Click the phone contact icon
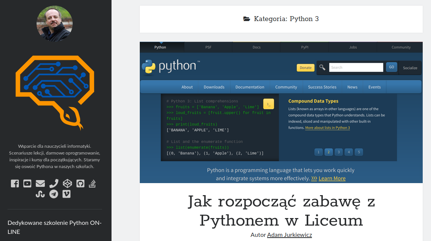This screenshot has width=431, height=241. click(54, 183)
